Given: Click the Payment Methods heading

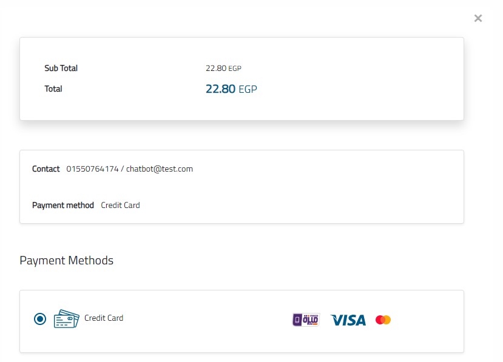Looking at the screenshot, I should coord(66,260).
